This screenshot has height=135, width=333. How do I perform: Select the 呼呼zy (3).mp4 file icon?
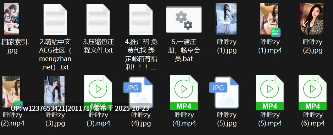click(98, 92)
